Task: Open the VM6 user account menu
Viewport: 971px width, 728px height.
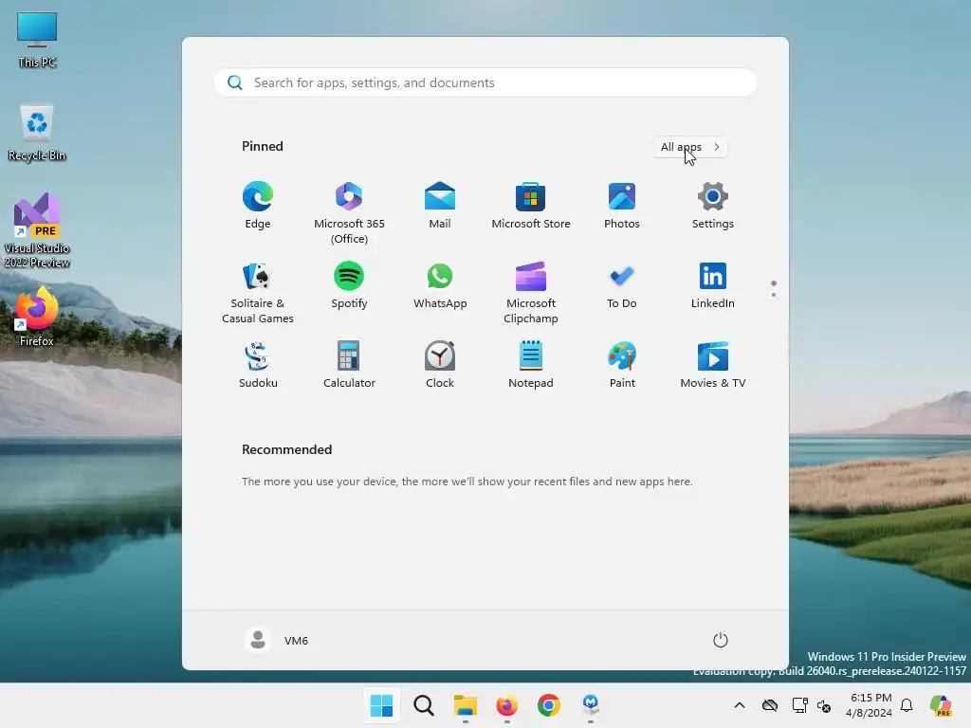Action: tap(276, 640)
